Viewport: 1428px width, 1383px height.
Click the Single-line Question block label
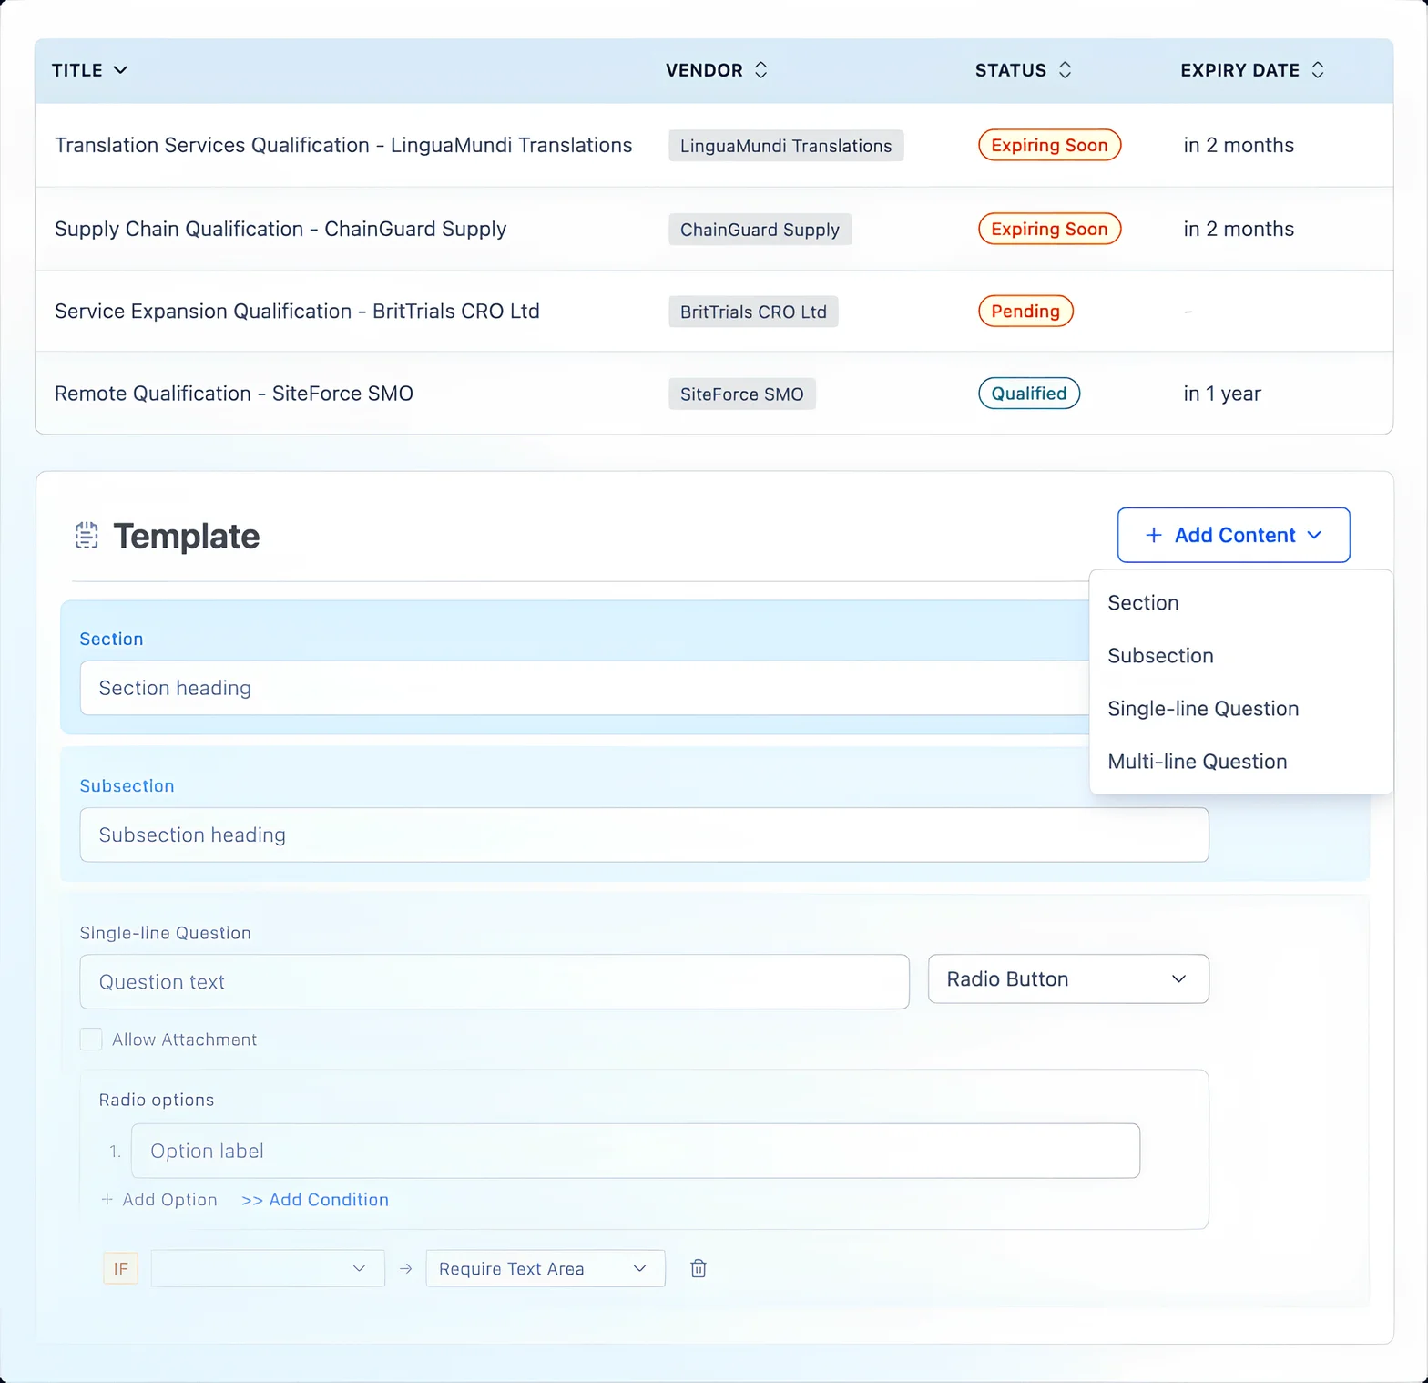click(165, 933)
